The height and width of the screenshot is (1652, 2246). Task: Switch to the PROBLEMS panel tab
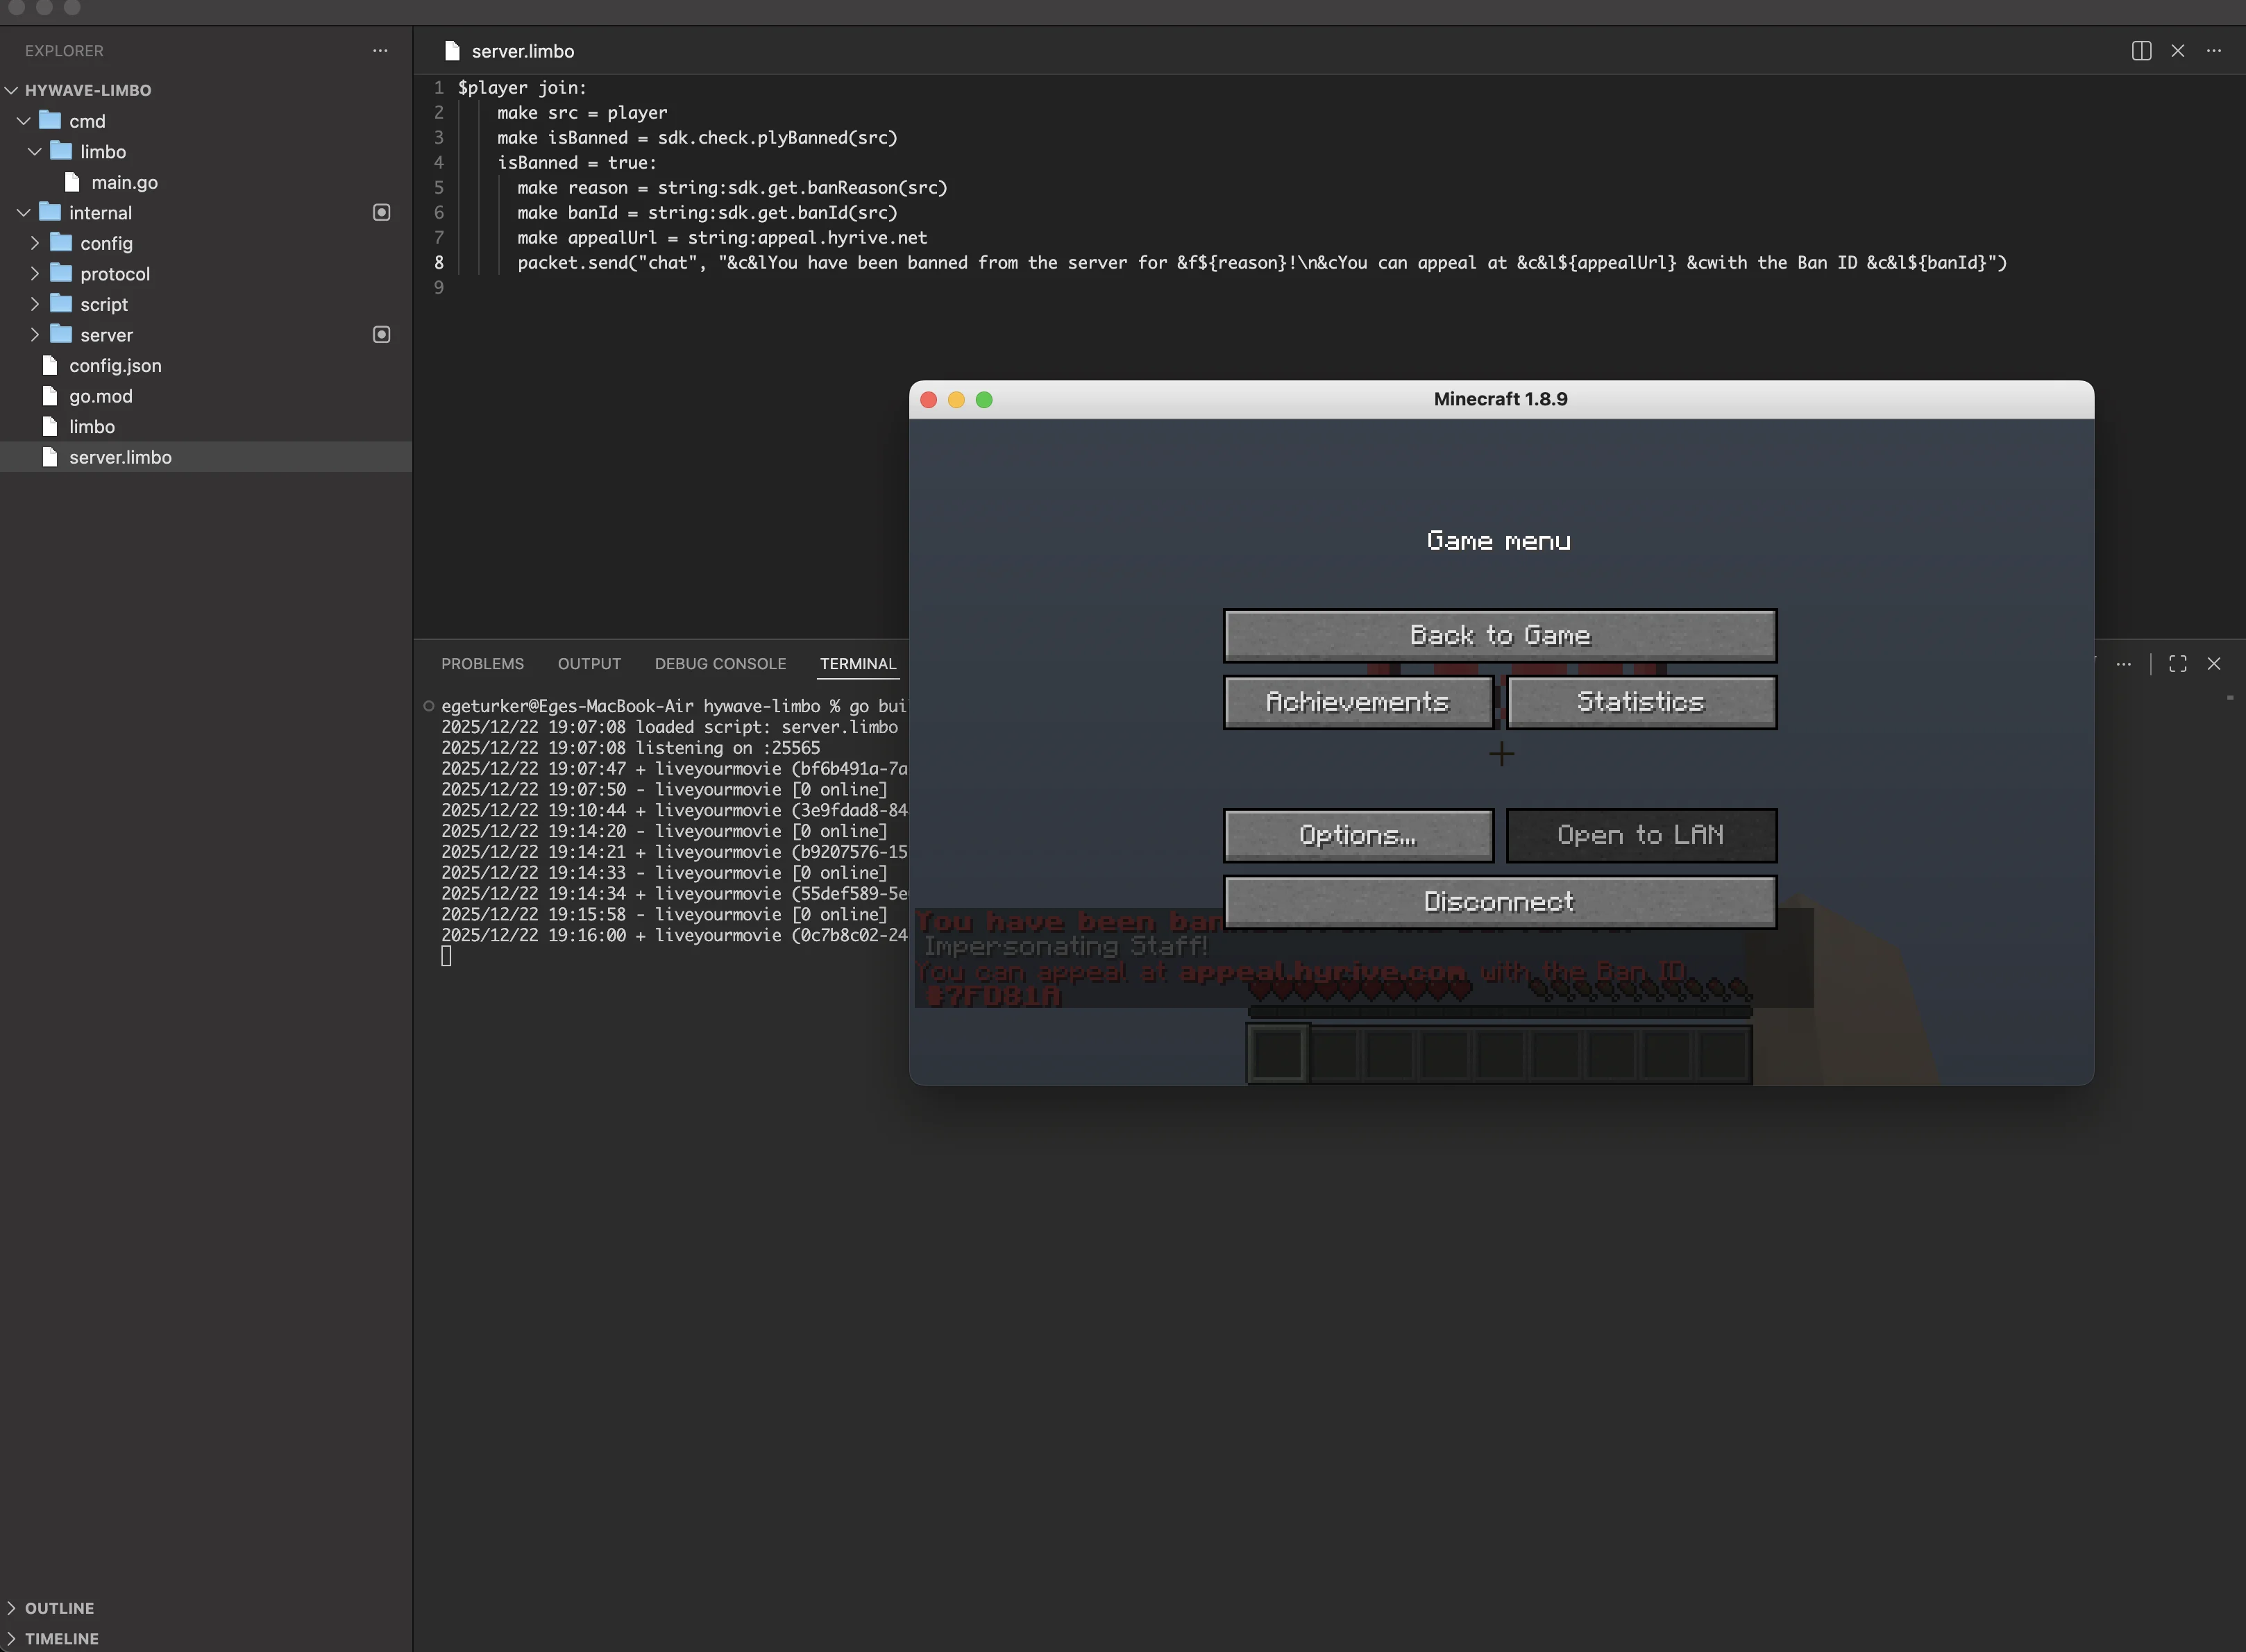482,664
